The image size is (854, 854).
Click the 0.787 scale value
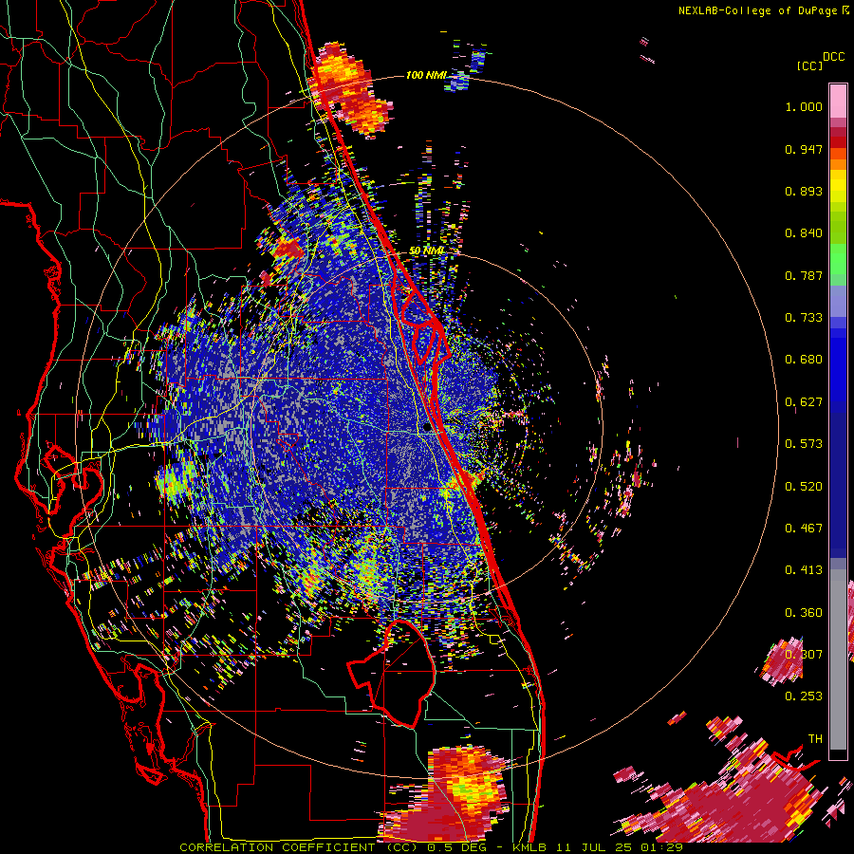[x=804, y=275]
